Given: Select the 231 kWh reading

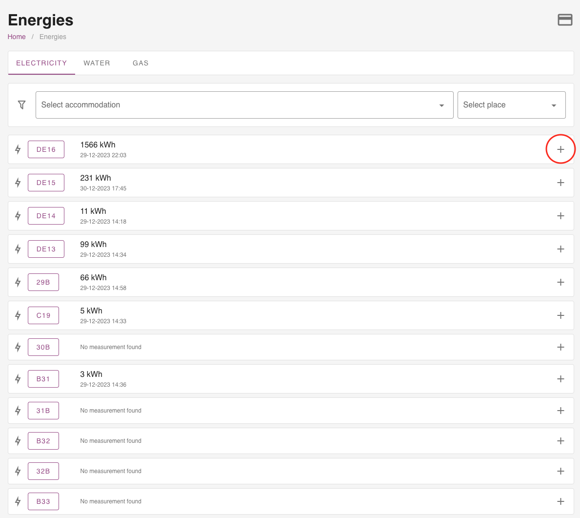Looking at the screenshot, I should 96,178.
